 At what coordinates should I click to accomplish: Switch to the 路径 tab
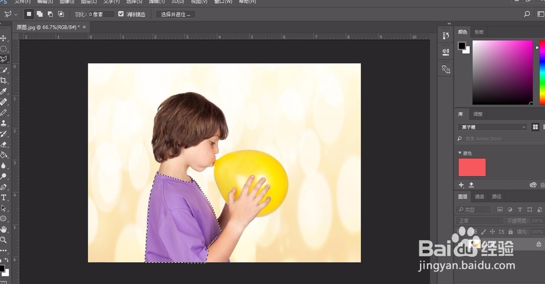496,196
